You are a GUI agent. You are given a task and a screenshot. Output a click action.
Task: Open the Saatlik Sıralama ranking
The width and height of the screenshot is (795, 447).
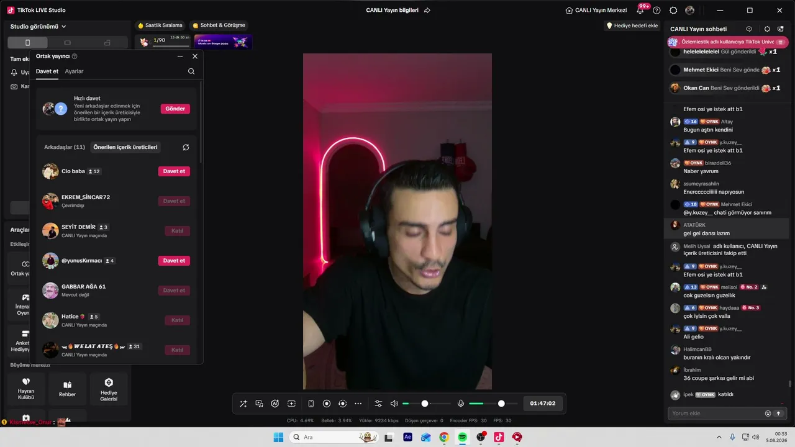click(160, 25)
